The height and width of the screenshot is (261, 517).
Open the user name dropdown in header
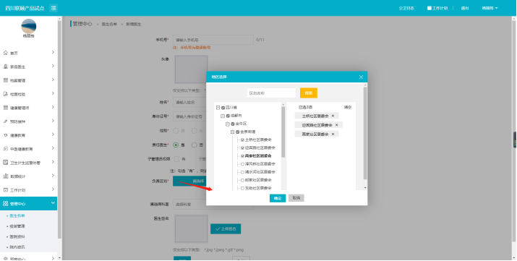click(x=490, y=8)
